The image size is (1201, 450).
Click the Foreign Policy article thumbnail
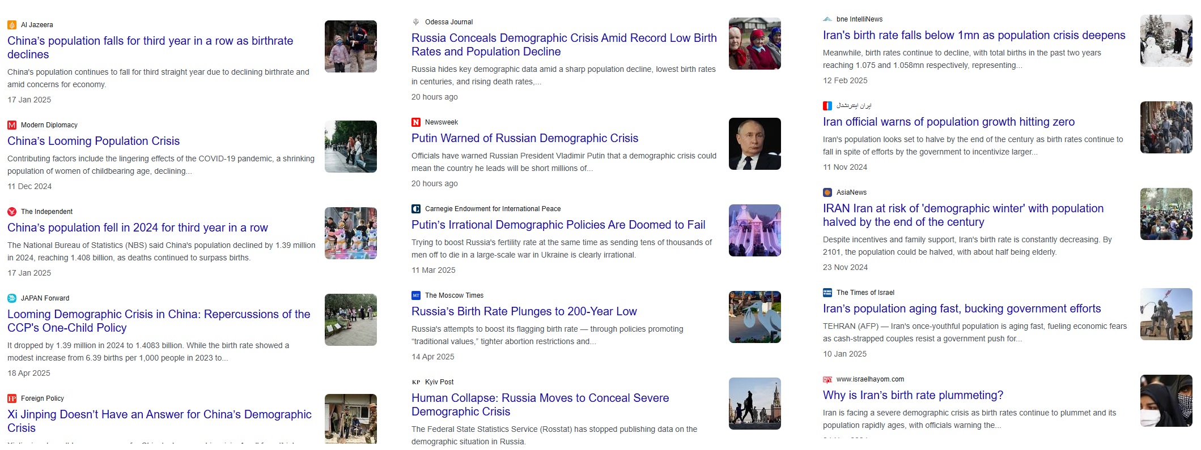click(x=351, y=419)
